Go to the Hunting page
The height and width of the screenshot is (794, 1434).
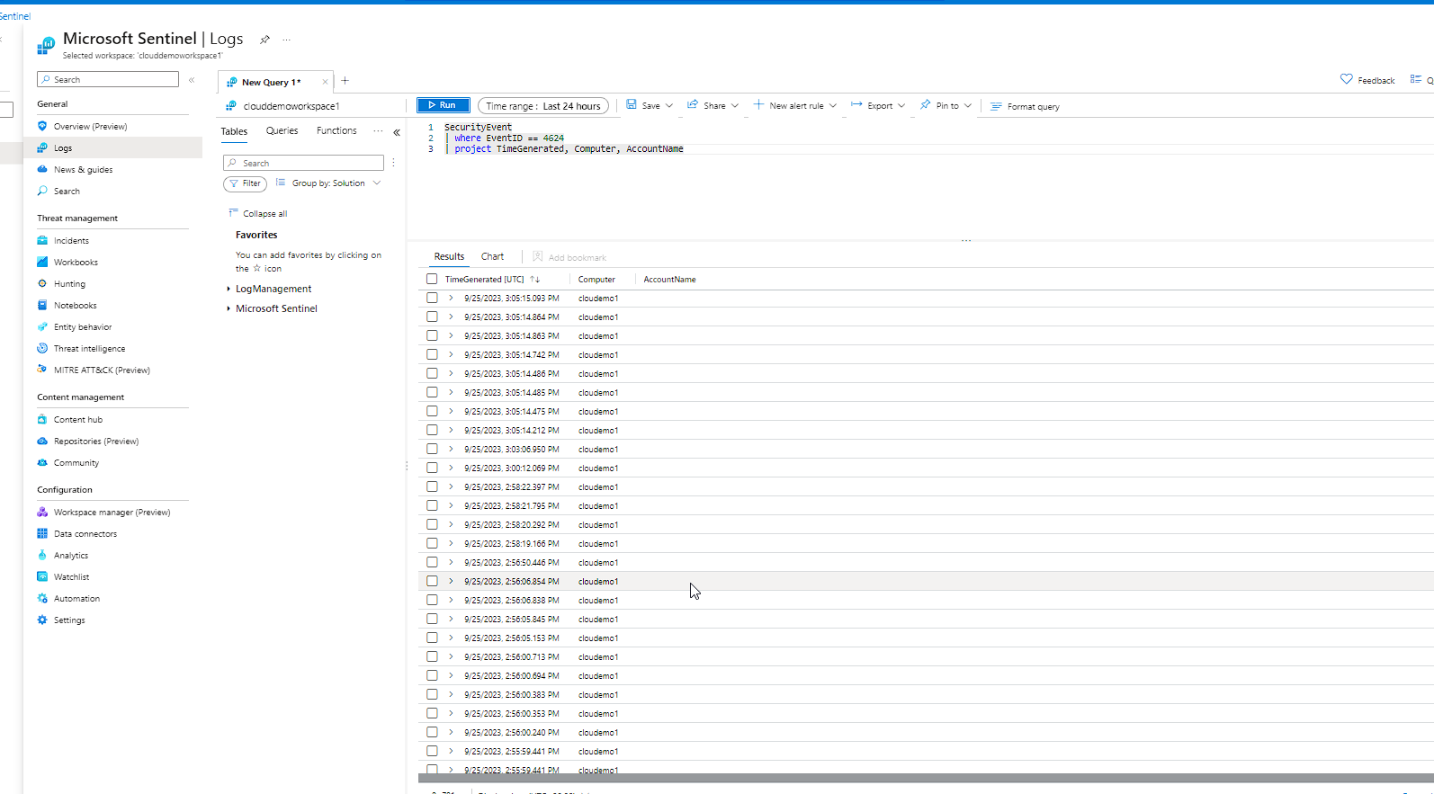[69, 284]
